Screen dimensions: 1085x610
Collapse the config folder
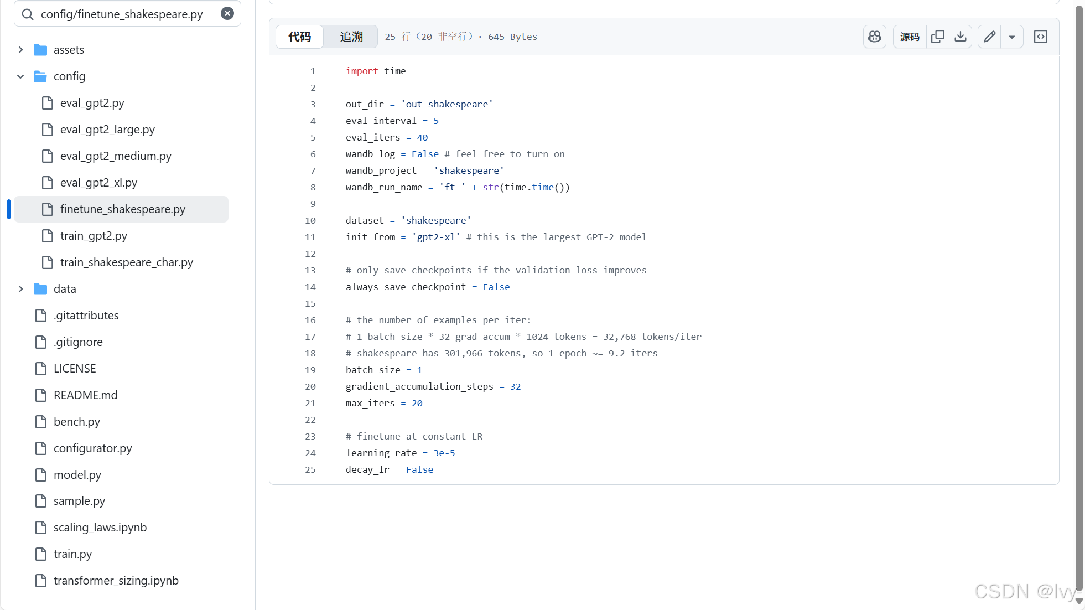point(20,76)
